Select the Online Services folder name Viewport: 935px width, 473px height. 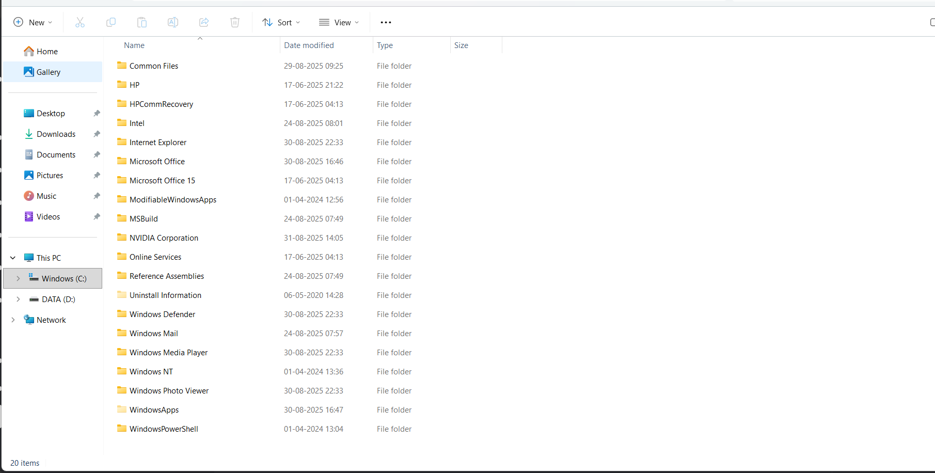[155, 257]
